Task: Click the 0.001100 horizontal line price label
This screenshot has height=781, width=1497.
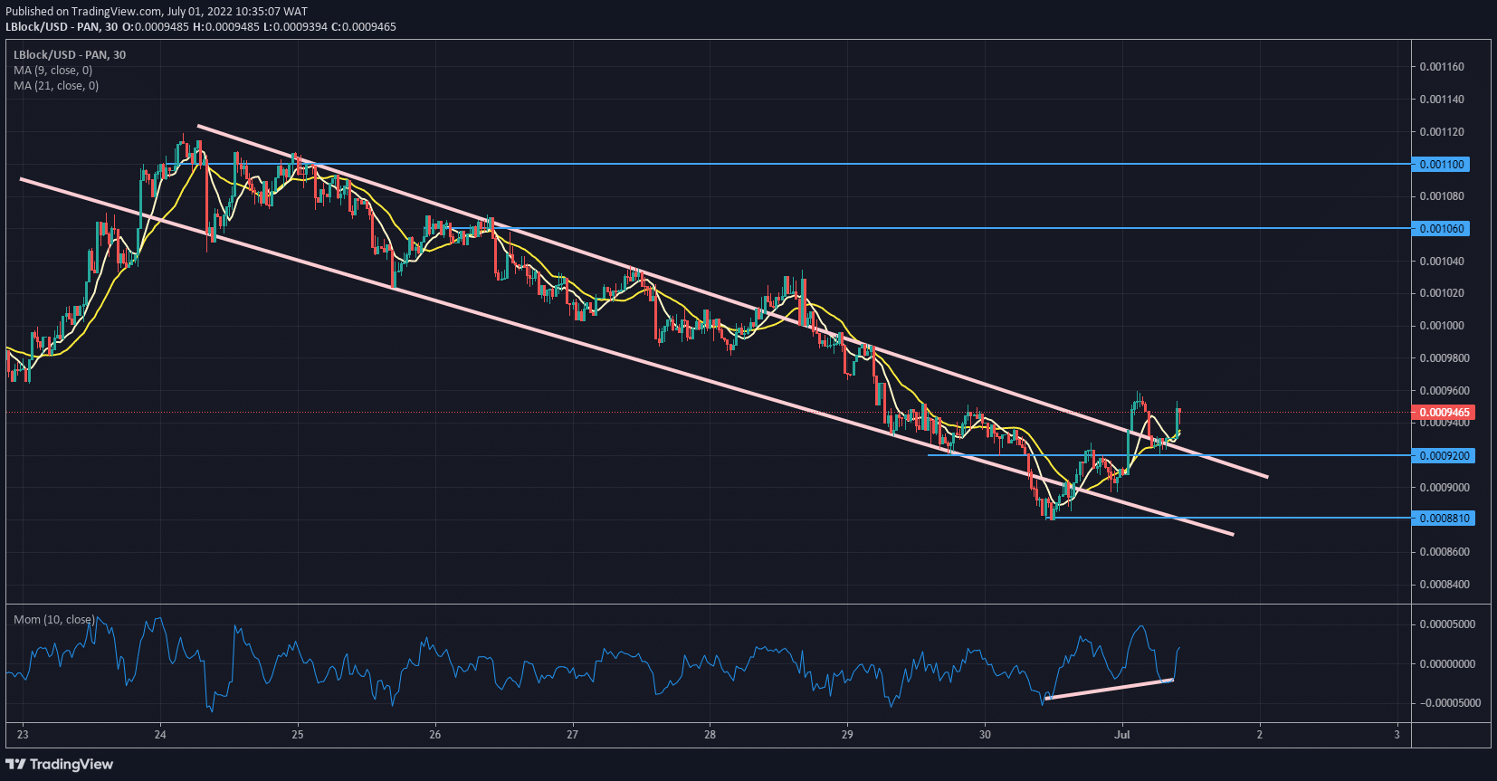Action: (x=1442, y=165)
